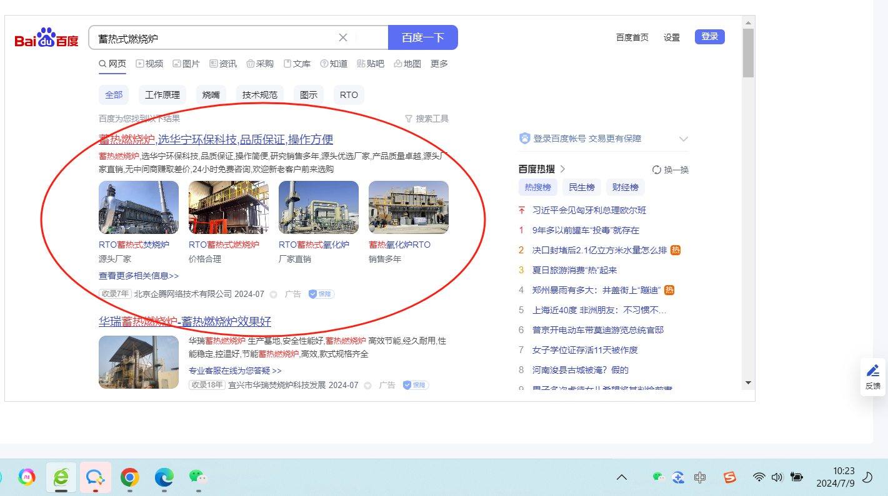Open Microsoft Edge from the taskbar
This screenshot has width=888, height=496.
[164, 477]
